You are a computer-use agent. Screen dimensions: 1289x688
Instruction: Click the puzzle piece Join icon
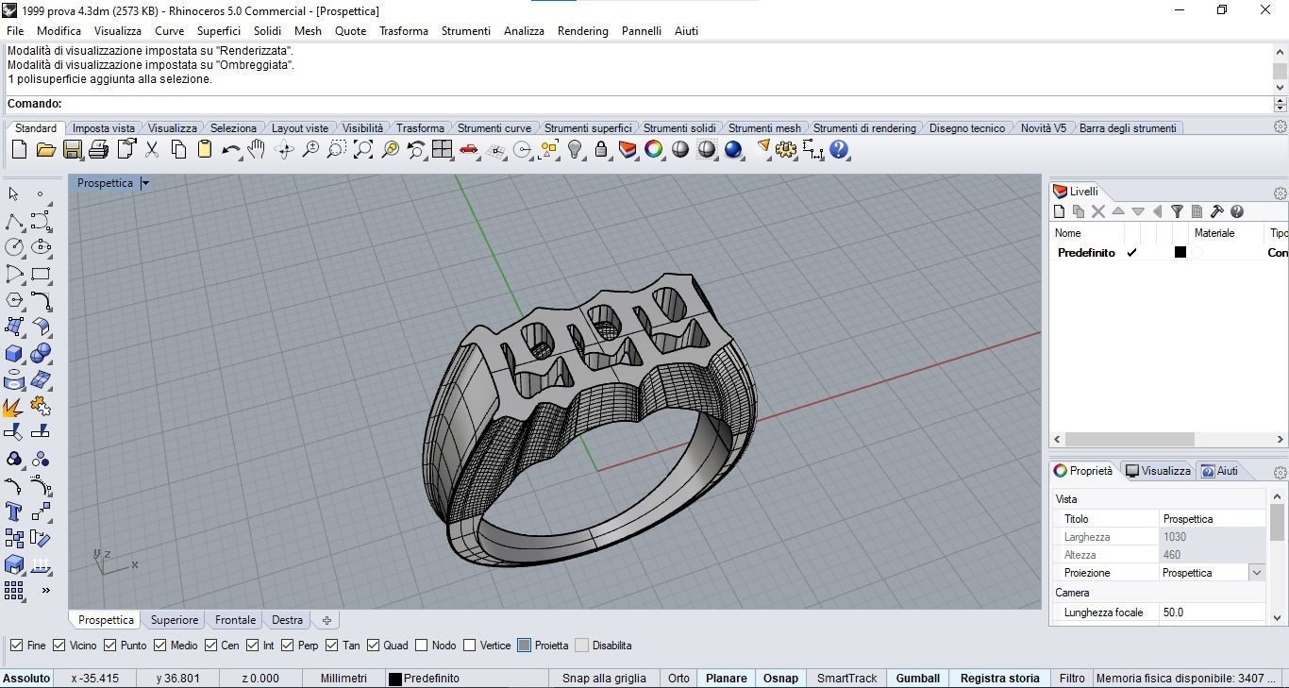click(41, 407)
